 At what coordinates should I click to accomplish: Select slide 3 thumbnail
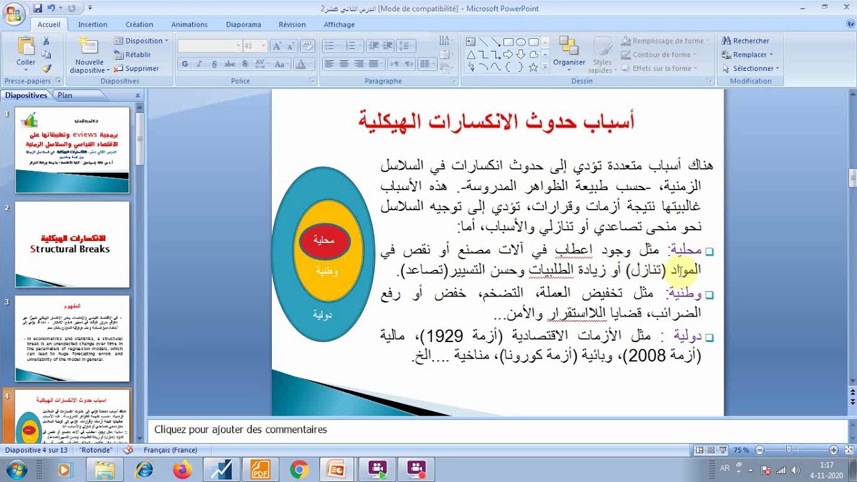coord(72,339)
